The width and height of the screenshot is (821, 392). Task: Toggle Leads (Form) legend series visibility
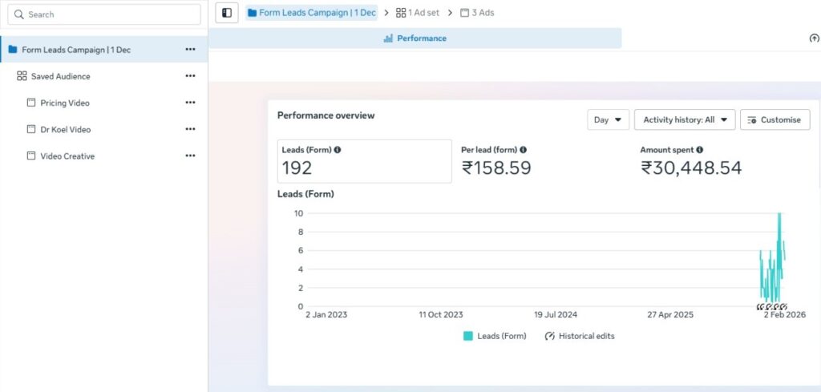pyautogui.click(x=495, y=336)
